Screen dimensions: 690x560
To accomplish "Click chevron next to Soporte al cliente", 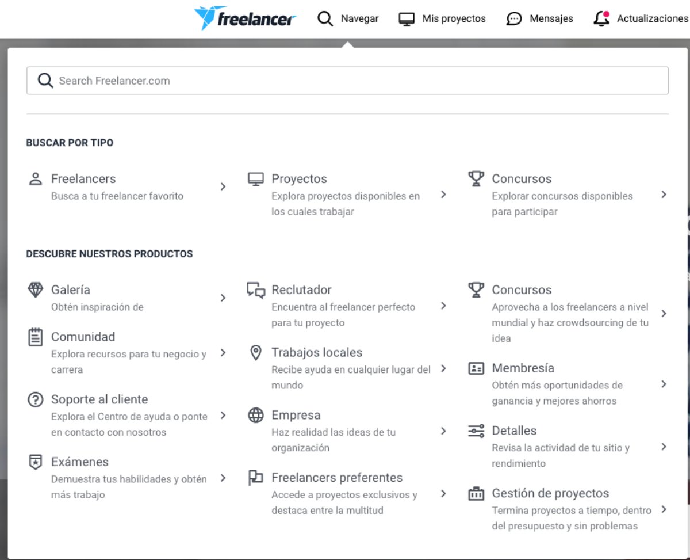I will click(223, 416).
